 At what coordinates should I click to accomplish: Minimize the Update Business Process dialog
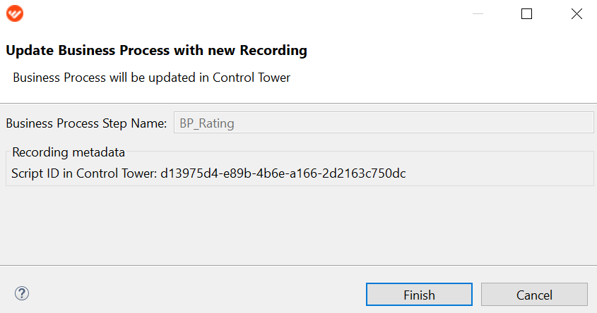(478, 13)
